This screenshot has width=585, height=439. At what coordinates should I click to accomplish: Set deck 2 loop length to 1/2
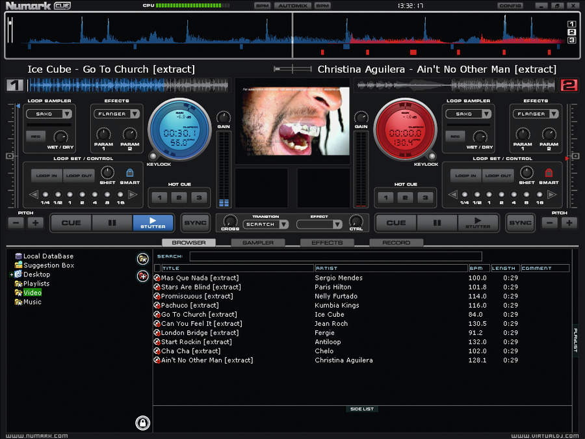[477, 194]
